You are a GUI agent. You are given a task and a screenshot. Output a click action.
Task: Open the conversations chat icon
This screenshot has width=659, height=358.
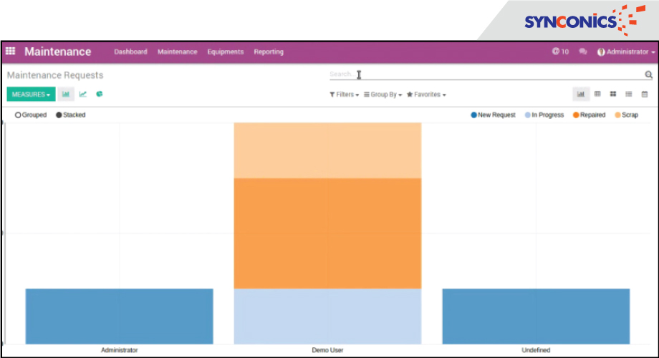pyautogui.click(x=583, y=52)
